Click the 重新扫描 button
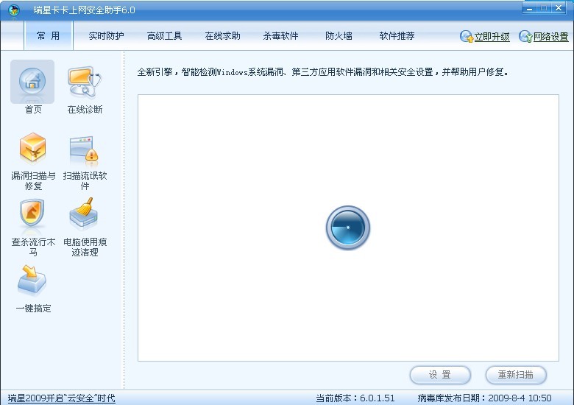The image size is (574, 405). click(x=516, y=375)
